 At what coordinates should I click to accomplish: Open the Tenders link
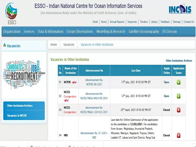[144, 22]
